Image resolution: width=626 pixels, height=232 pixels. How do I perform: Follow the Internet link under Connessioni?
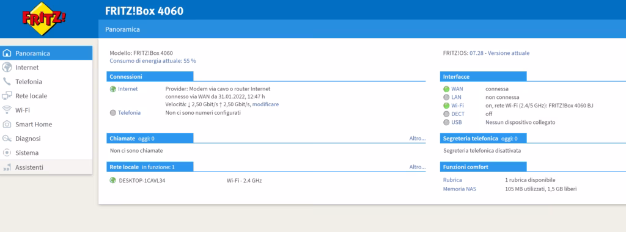pos(128,89)
